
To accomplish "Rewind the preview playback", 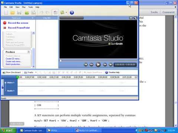I will 91,65.
